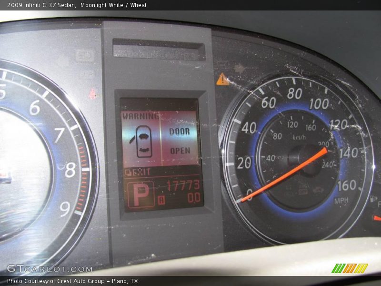The width and height of the screenshot is (381, 286).
Task: Click the 40 MPH mark on the speedometer
Action: pyautogui.click(x=249, y=128)
